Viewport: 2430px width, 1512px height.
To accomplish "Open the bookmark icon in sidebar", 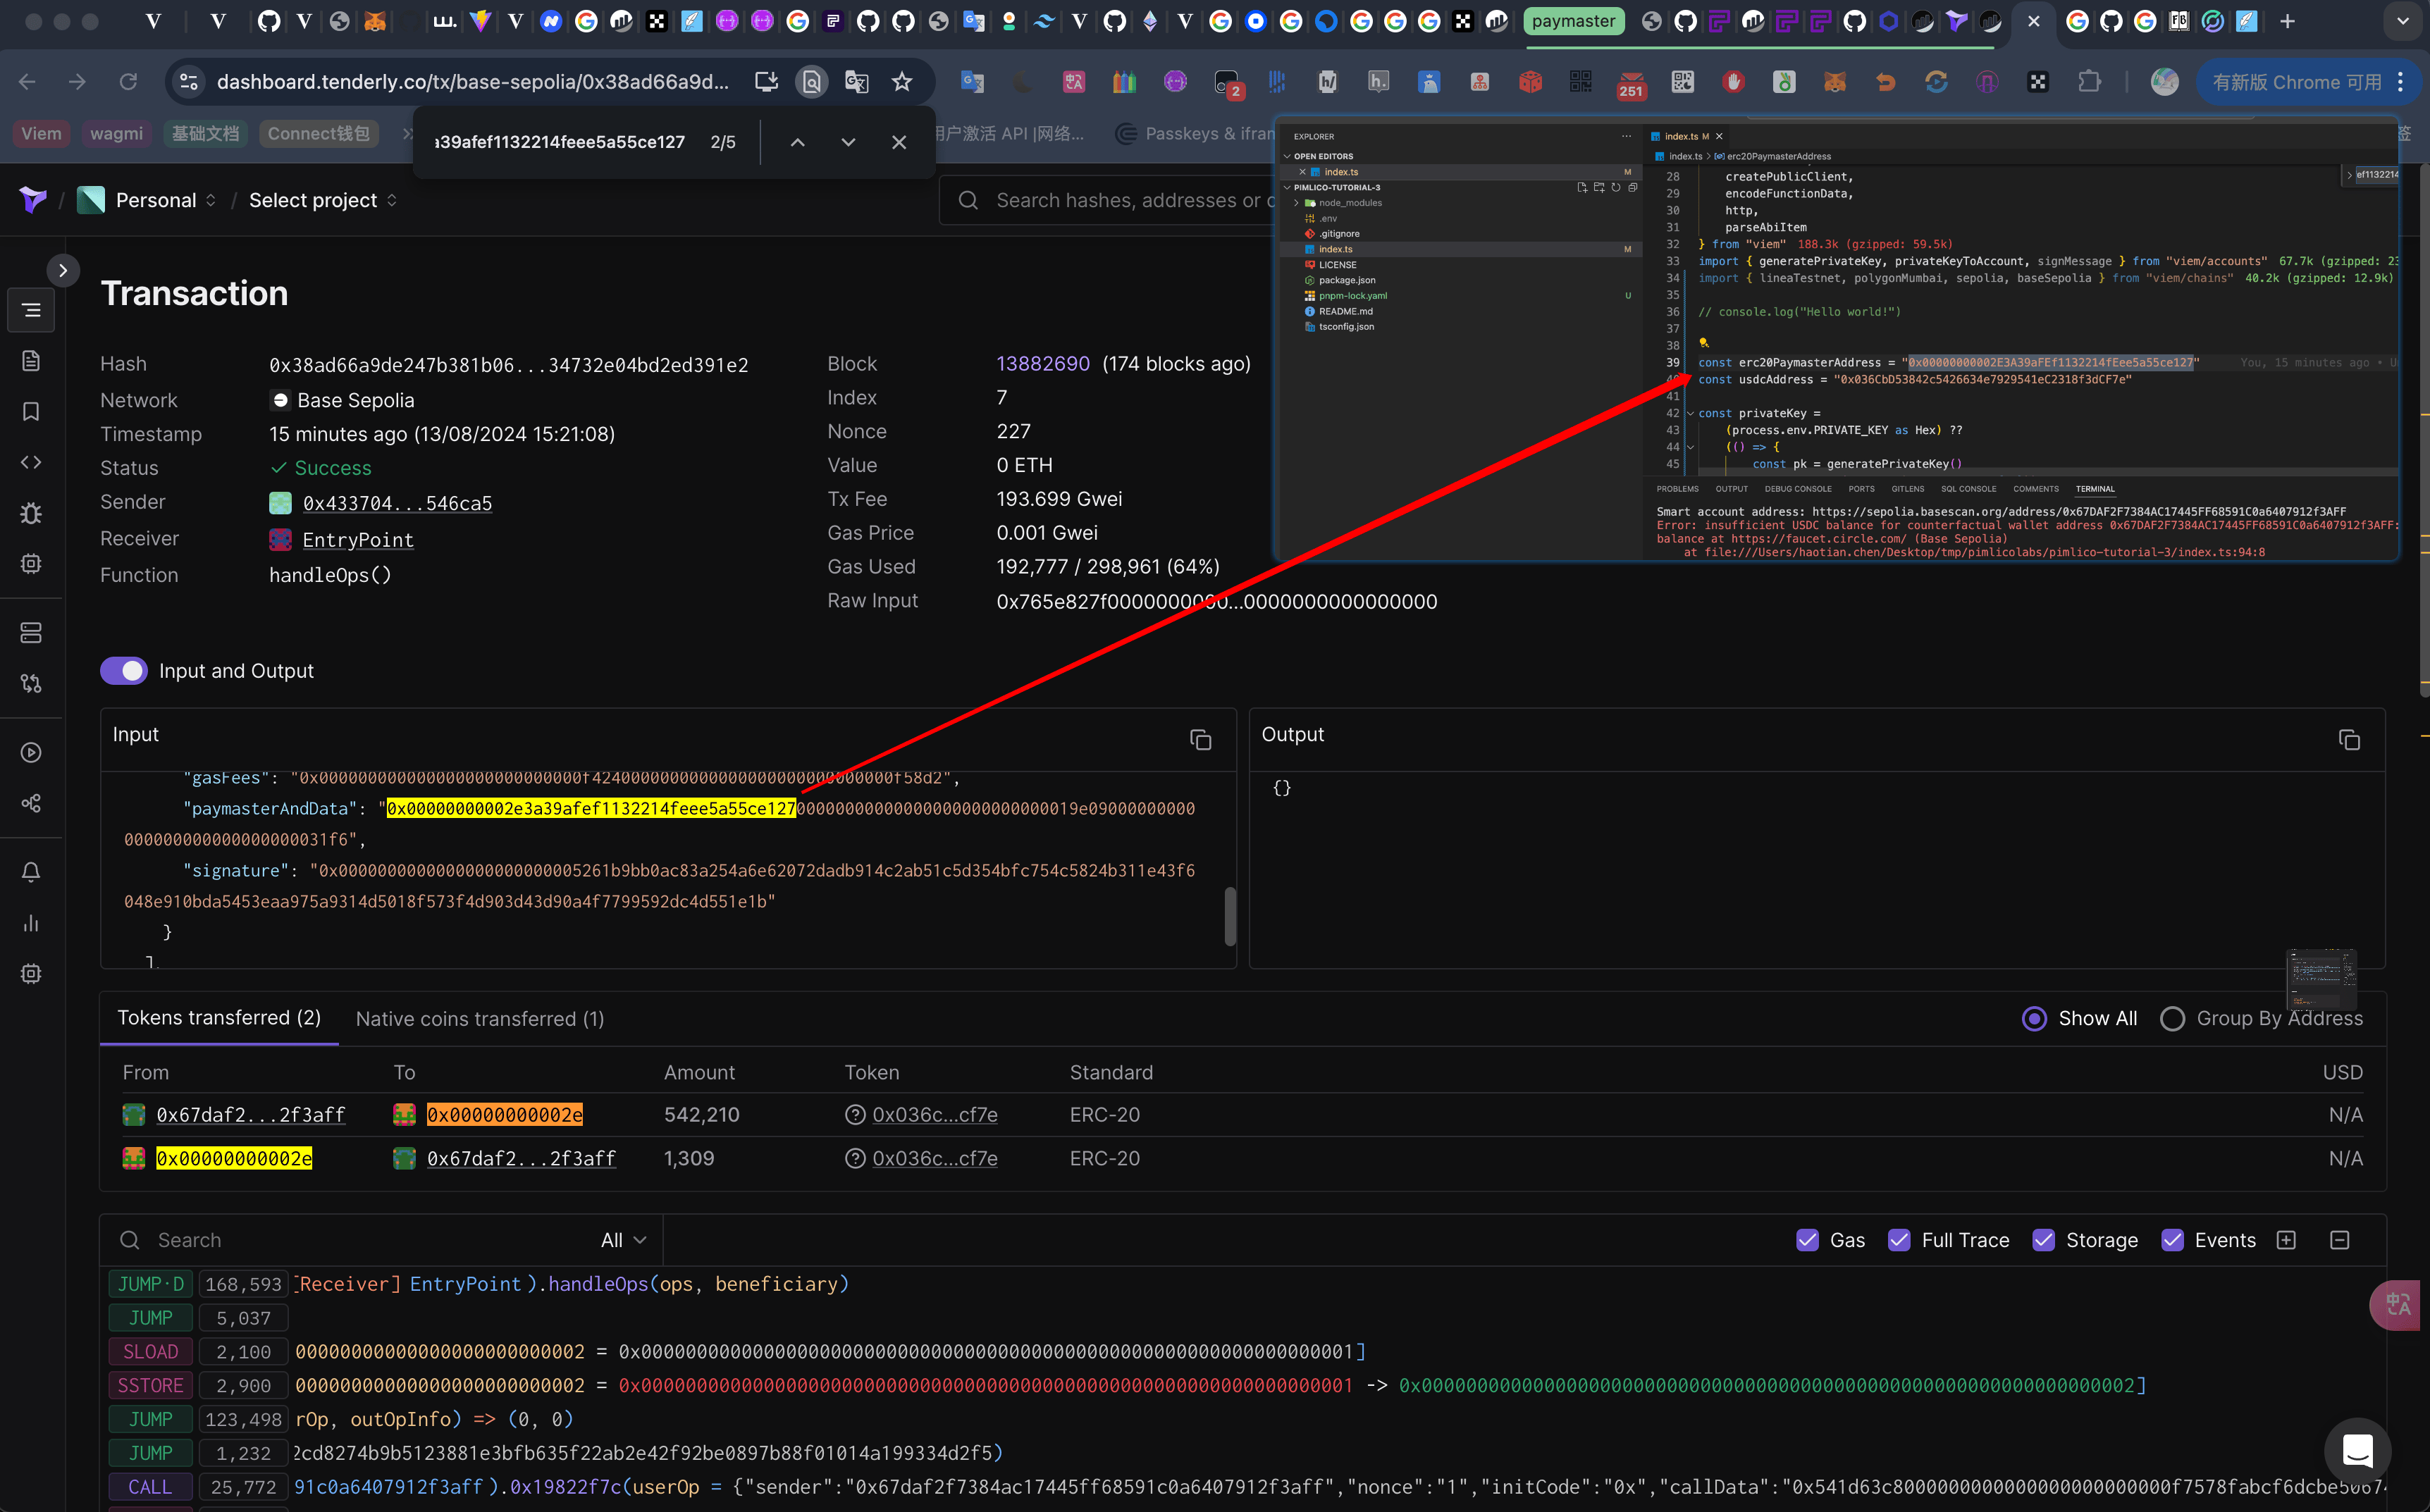I will [x=31, y=412].
